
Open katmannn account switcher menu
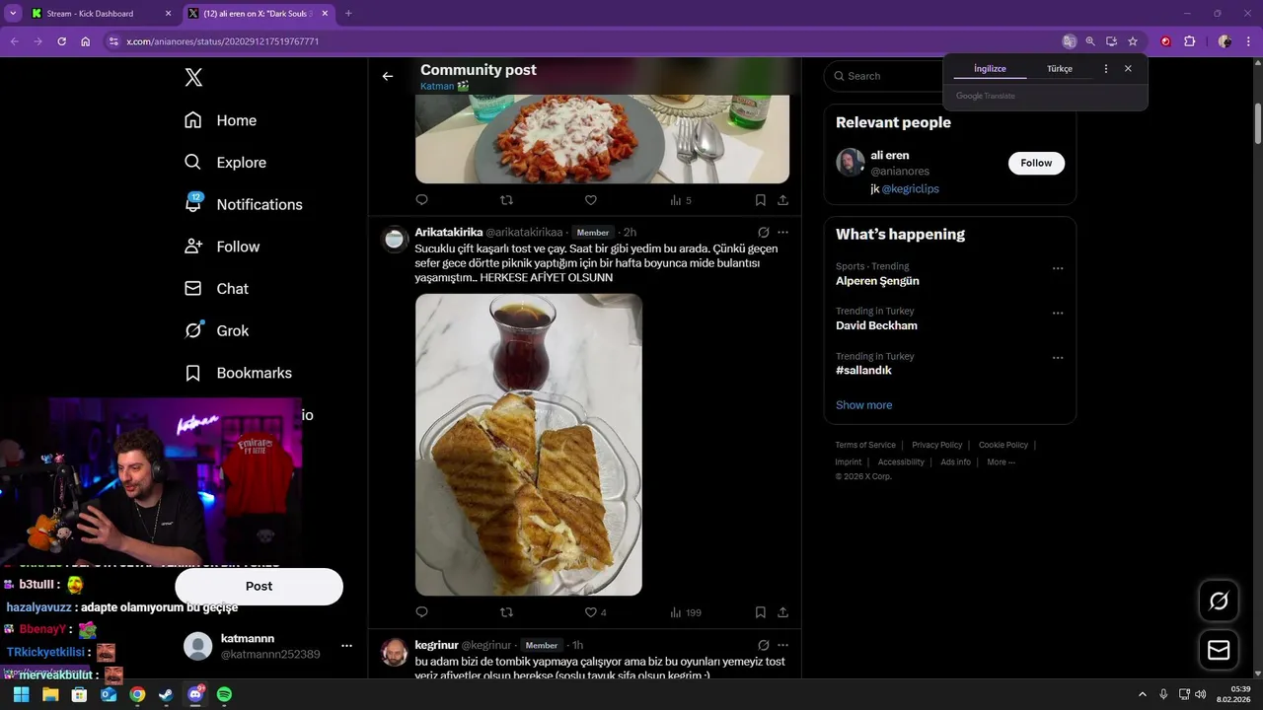pyautogui.click(x=346, y=646)
